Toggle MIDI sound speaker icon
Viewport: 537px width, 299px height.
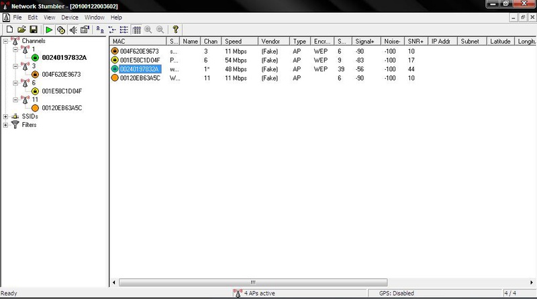pos(73,30)
